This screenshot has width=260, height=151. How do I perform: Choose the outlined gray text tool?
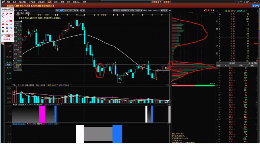(x=11, y=24)
